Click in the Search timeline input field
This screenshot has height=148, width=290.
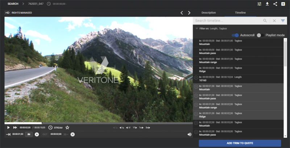[228, 21]
